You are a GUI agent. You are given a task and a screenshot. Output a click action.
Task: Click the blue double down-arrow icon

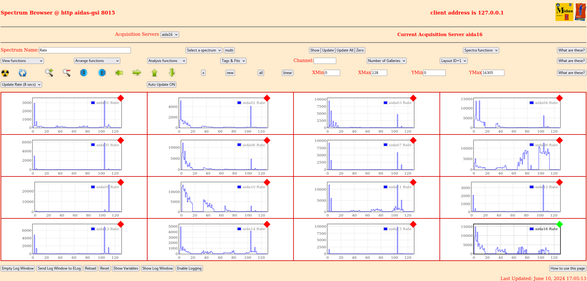coord(84,73)
